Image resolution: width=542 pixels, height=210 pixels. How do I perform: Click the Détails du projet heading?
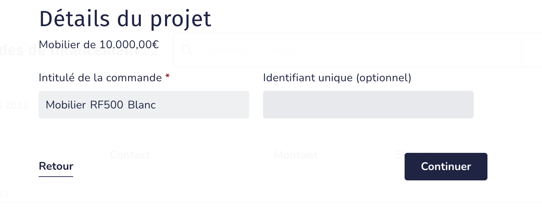125,19
